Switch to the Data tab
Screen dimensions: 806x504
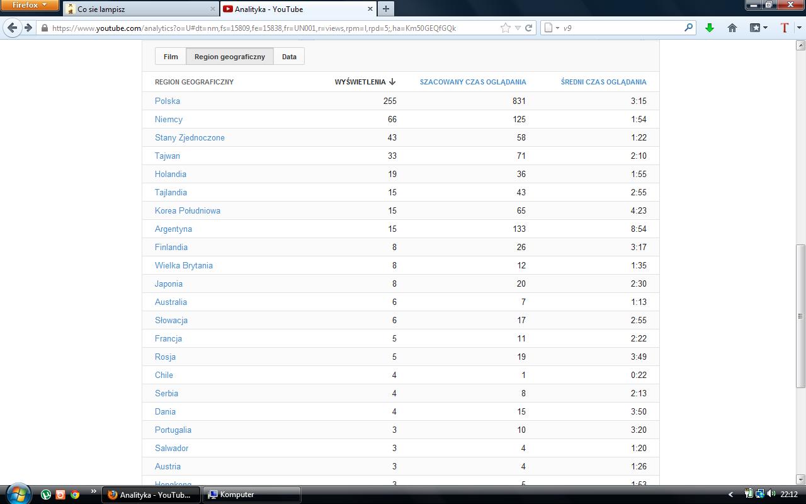[x=289, y=57]
